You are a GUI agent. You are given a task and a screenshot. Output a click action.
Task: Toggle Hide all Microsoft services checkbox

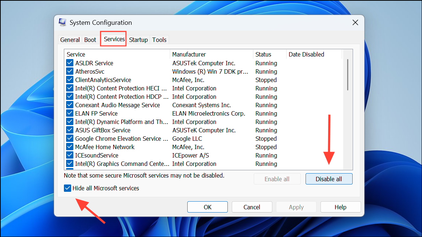click(68, 188)
